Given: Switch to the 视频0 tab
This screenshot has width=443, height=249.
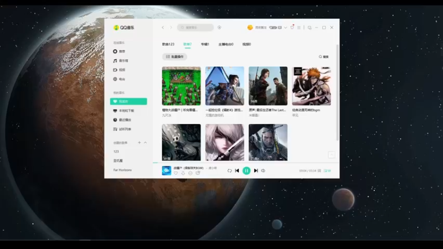Looking at the screenshot, I should pyautogui.click(x=246, y=44).
